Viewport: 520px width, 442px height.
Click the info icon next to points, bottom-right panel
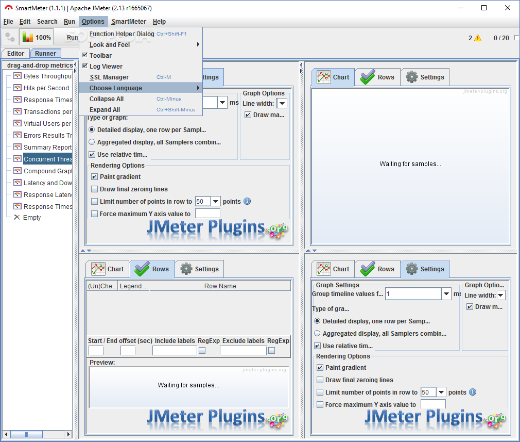(473, 392)
